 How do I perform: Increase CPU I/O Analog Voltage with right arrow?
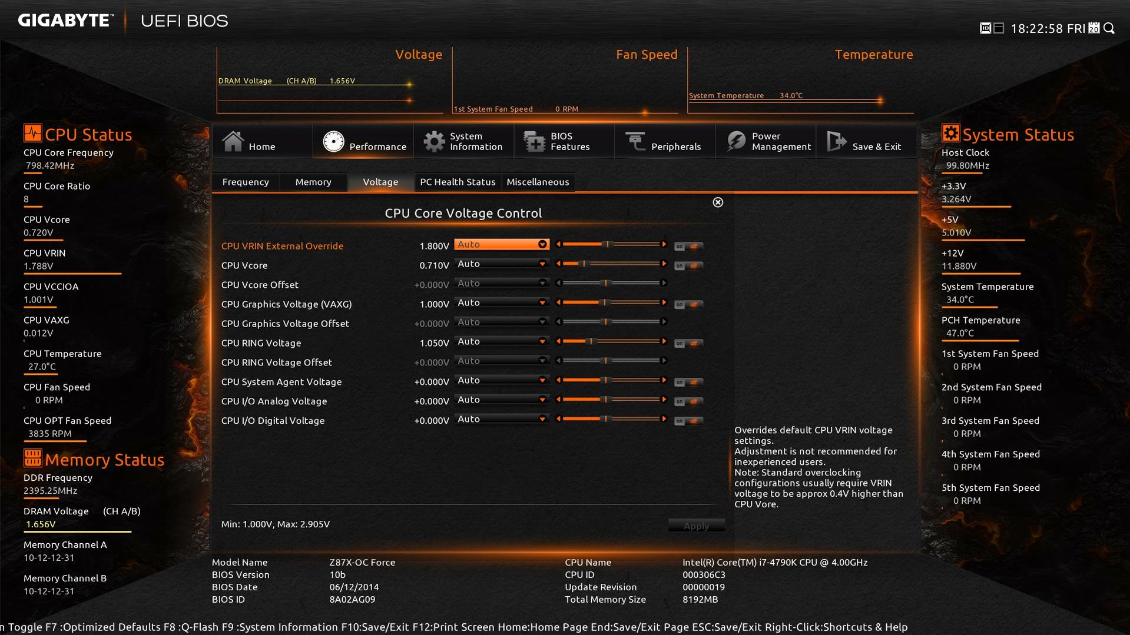click(x=664, y=400)
